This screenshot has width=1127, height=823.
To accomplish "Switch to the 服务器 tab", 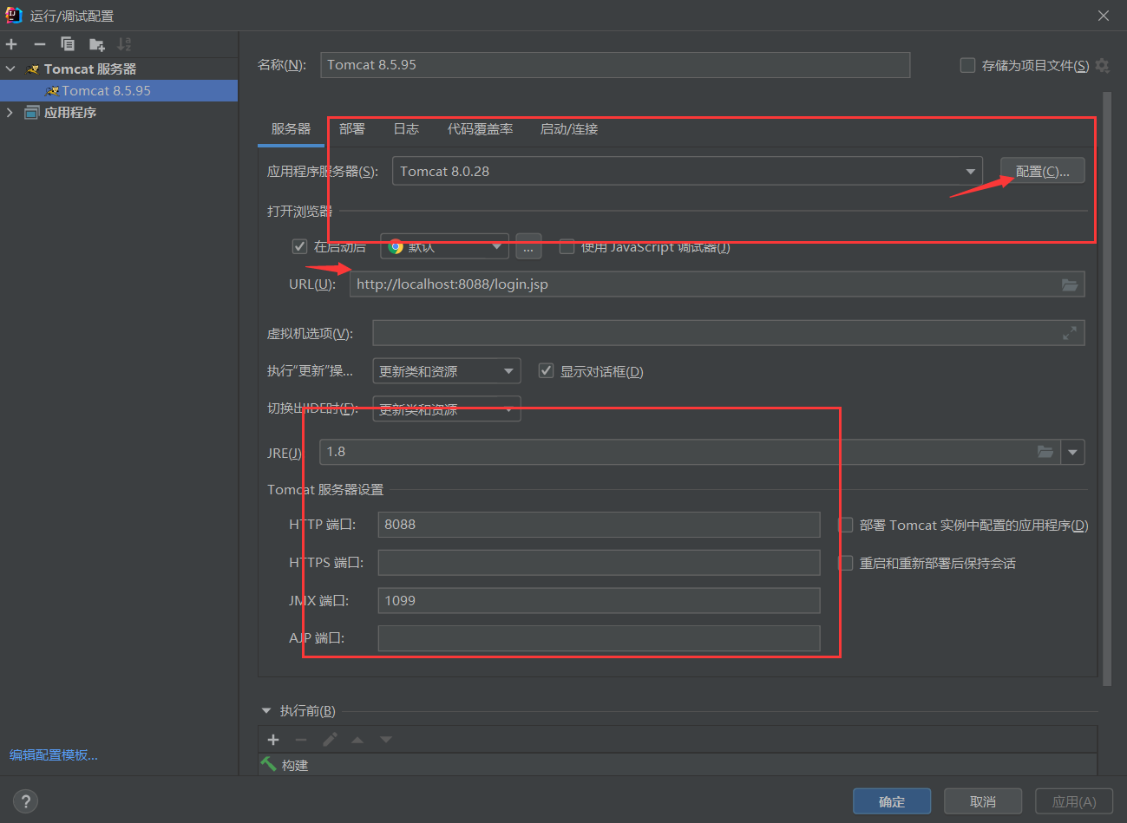I will (x=291, y=129).
